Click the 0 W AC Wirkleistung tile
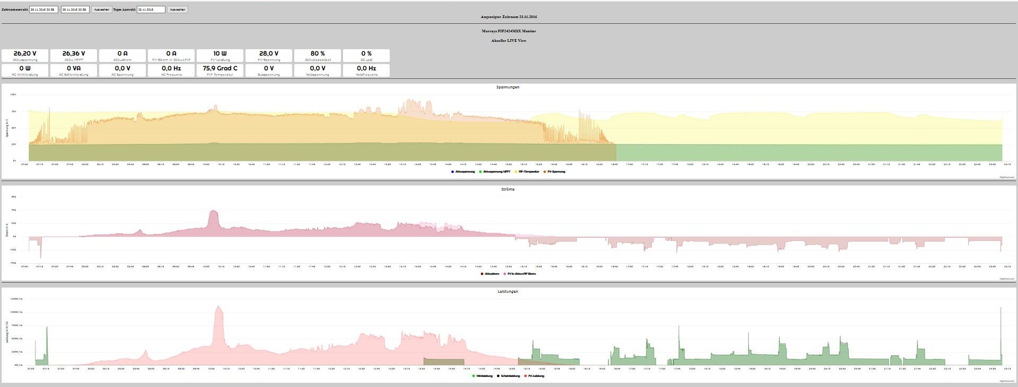This screenshot has width=1018, height=387. (25, 70)
